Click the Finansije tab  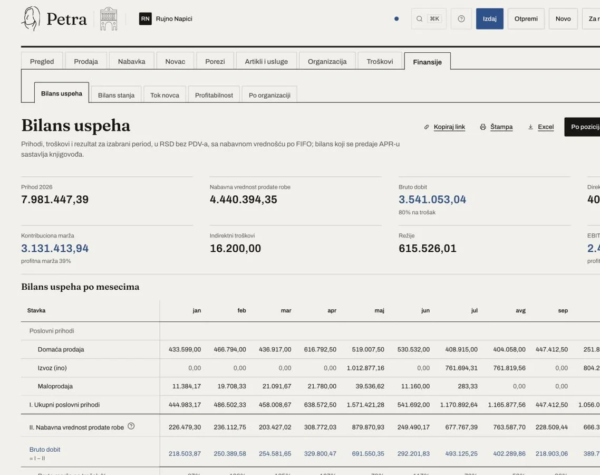coord(428,62)
